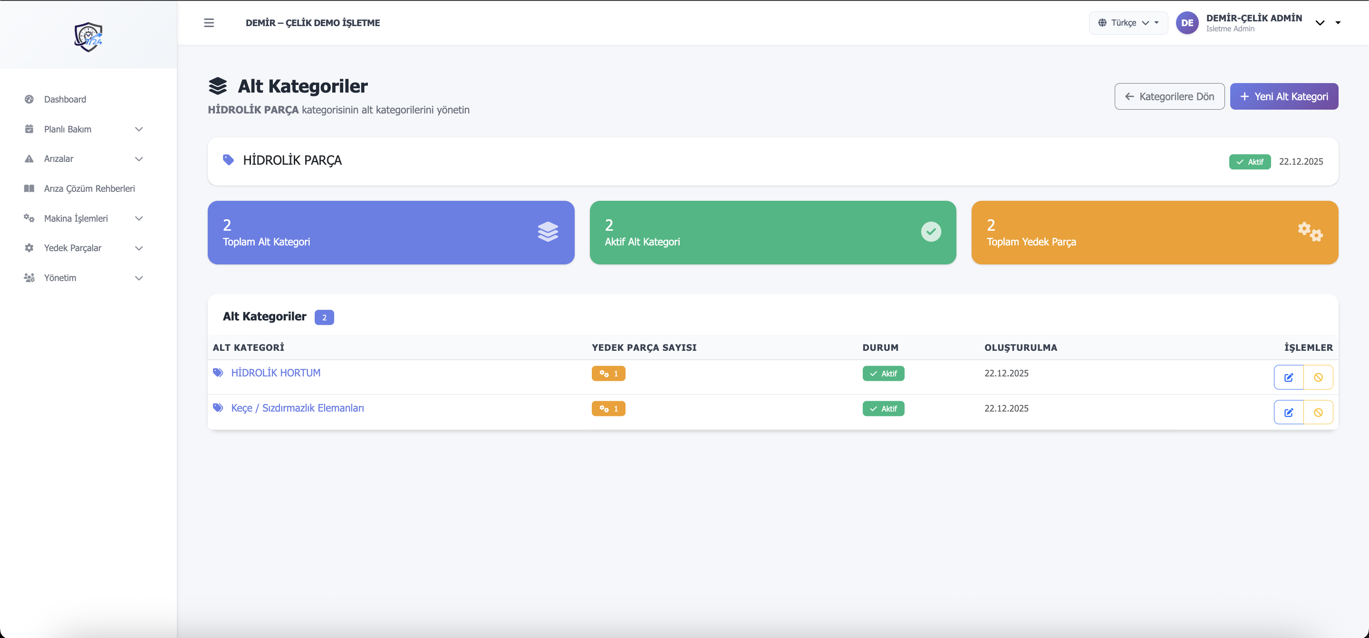Open the HİDROLİK HORTUM subcategory link
Screen dimensions: 1369x638
pos(275,373)
